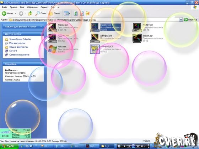Open the Сервис menu
Image resolution: width=199 pixels, height=149 pixels.
click(44, 7)
